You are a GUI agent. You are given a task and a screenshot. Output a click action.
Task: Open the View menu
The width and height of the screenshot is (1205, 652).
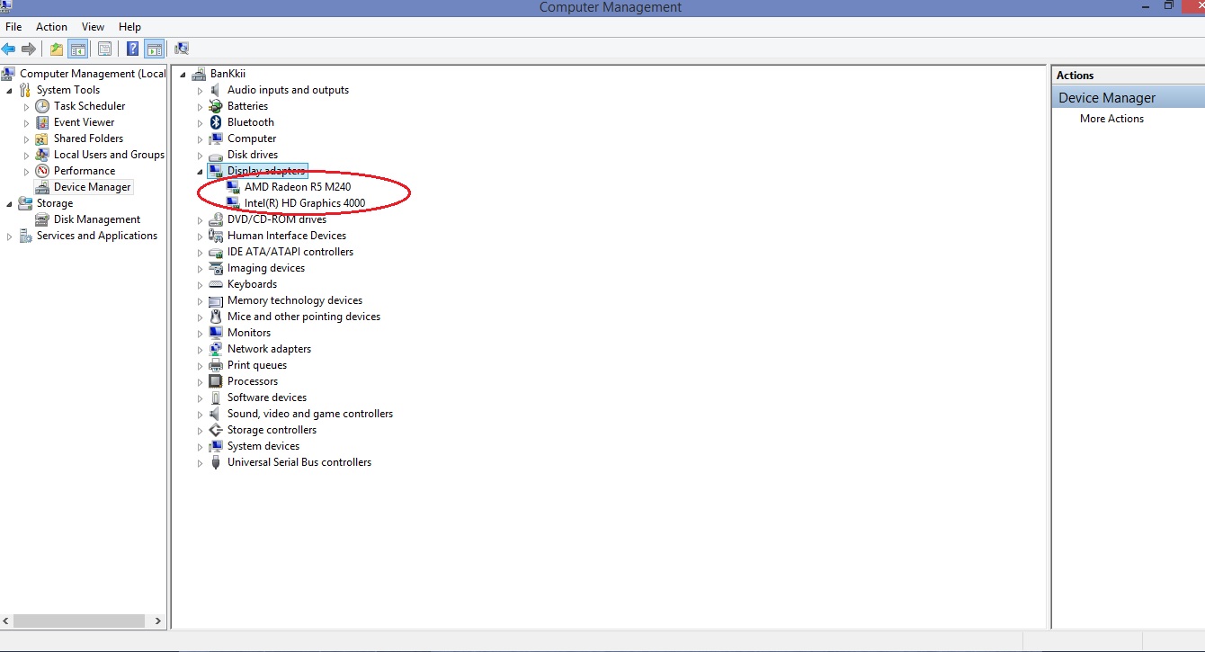pos(93,27)
